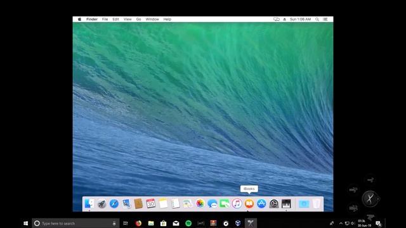Click network icon in Windows tray
Screen dimensions: 406x228
click(x=347, y=224)
